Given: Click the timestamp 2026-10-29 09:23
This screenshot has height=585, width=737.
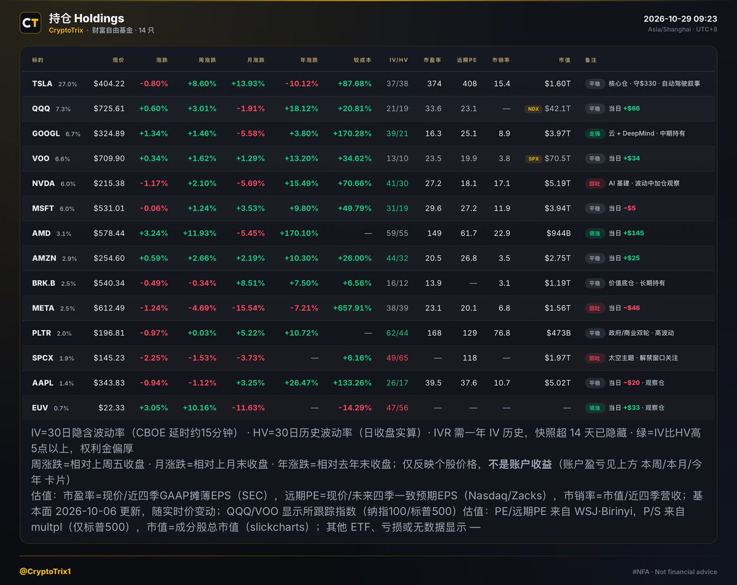Looking at the screenshot, I should point(680,19).
